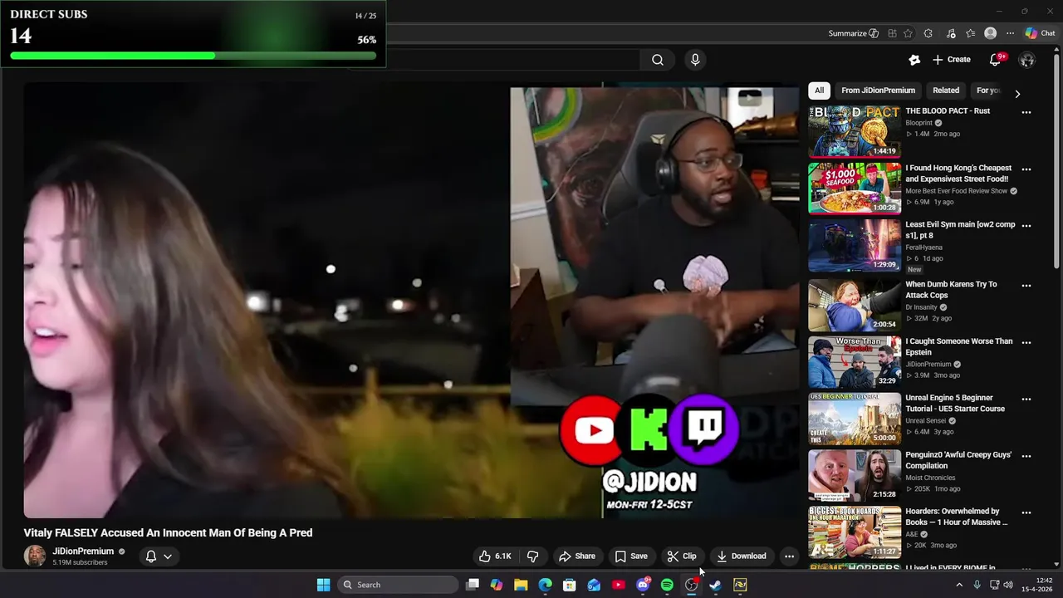Click the media control music icon
This screenshot has height=598, width=1063.
pyautogui.click(x=951, y=33)
